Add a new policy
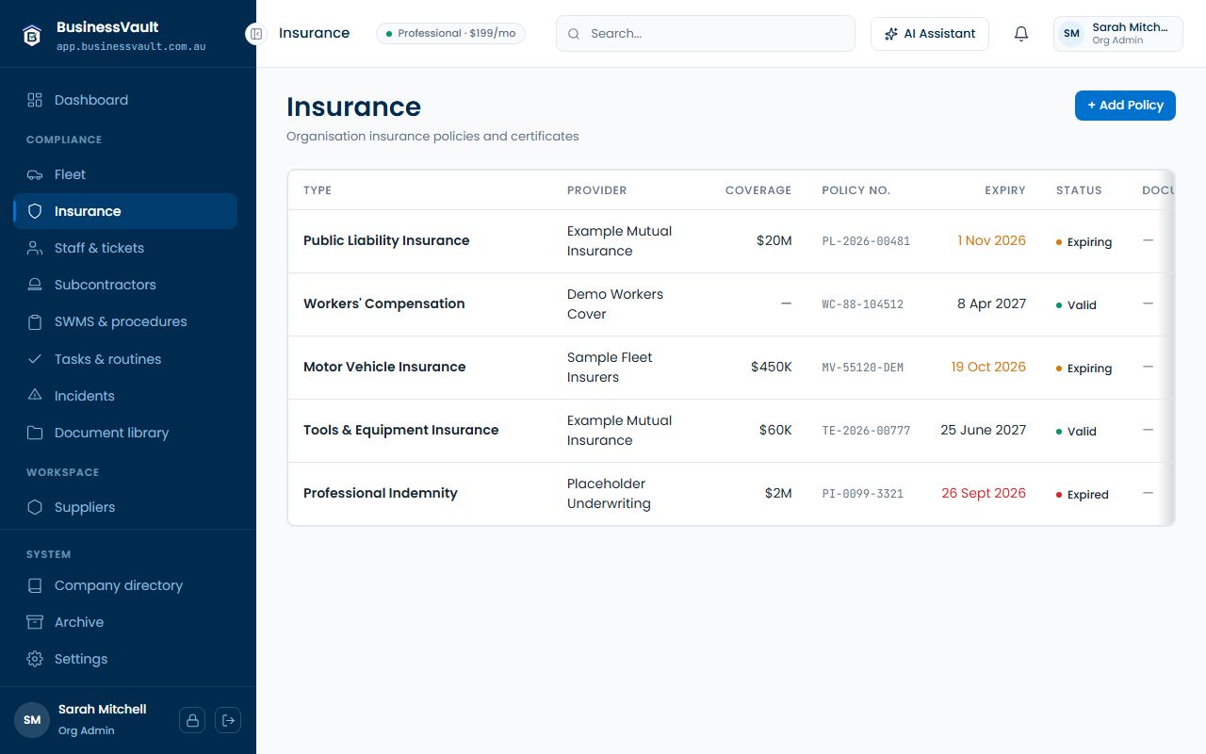Image resolution: width=1206 pixels, height=754 pixels. (x=1125, y=106)
